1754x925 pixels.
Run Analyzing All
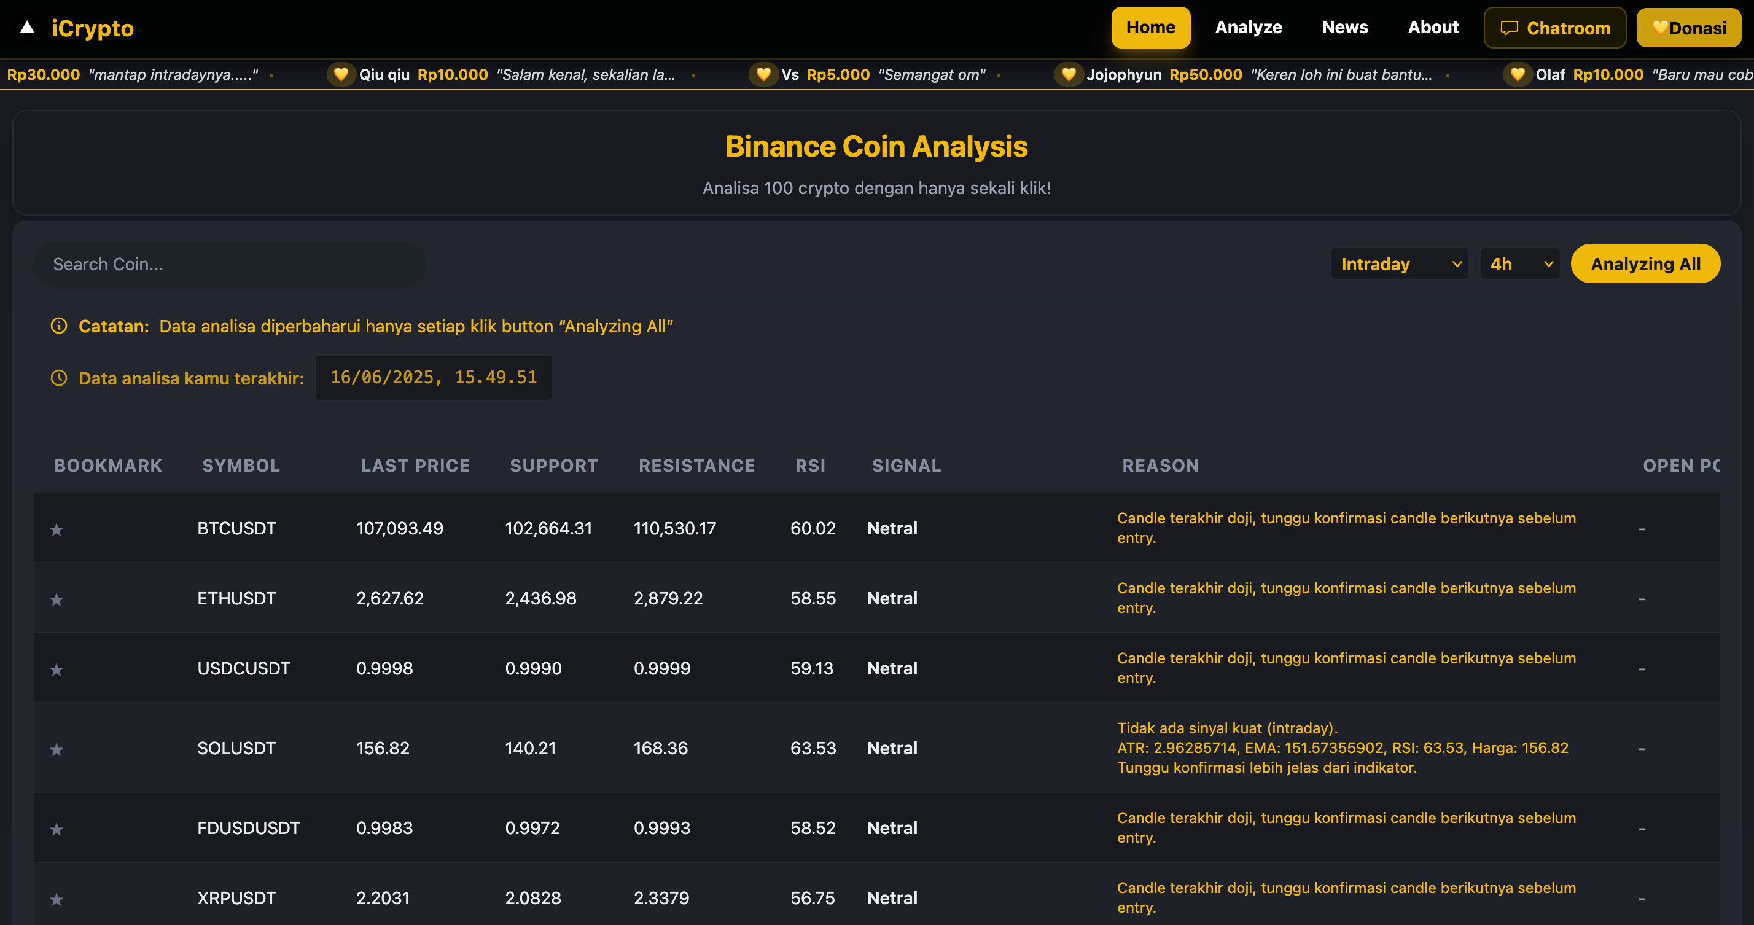1645,263
